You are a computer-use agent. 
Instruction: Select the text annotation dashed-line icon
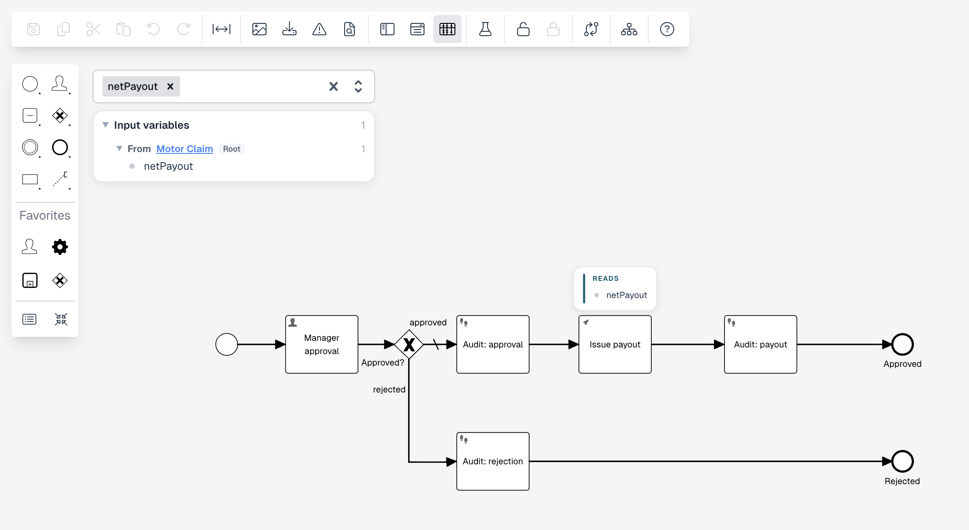click(x=60, y=179)
